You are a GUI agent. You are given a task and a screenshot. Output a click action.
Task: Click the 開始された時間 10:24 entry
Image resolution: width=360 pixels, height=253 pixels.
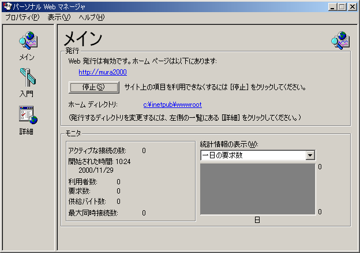point(99,162)
